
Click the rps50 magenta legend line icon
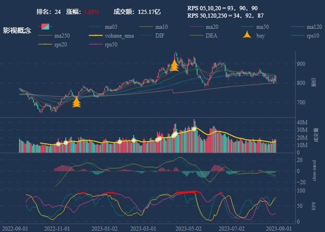coord(96,45)
